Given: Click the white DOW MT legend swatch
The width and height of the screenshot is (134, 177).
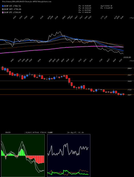Looking at the screenshot, I should (3, 9).
